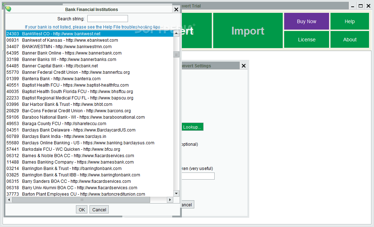Close the main Convert Trial window
Image resolution: width=374 pixels, height=227 pixels.
point(369,6)
